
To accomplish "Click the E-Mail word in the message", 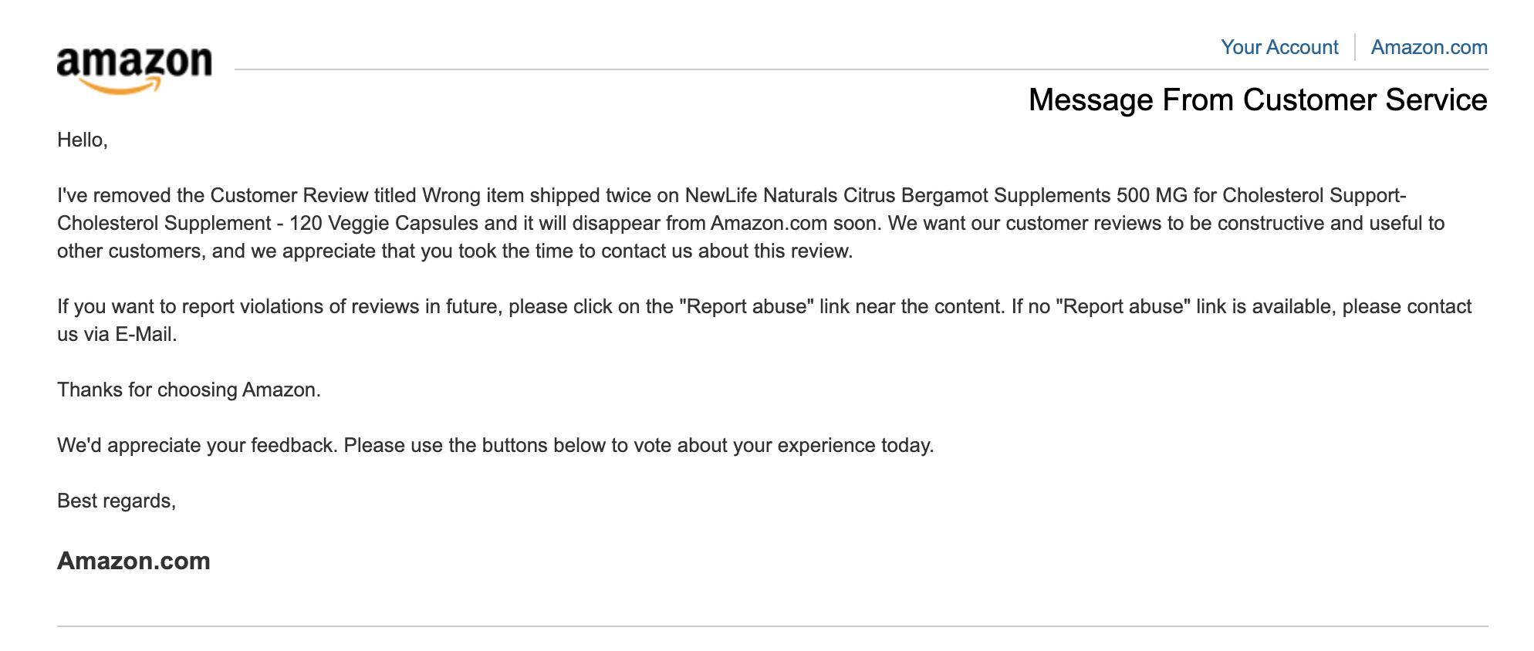I will point(144,334).
